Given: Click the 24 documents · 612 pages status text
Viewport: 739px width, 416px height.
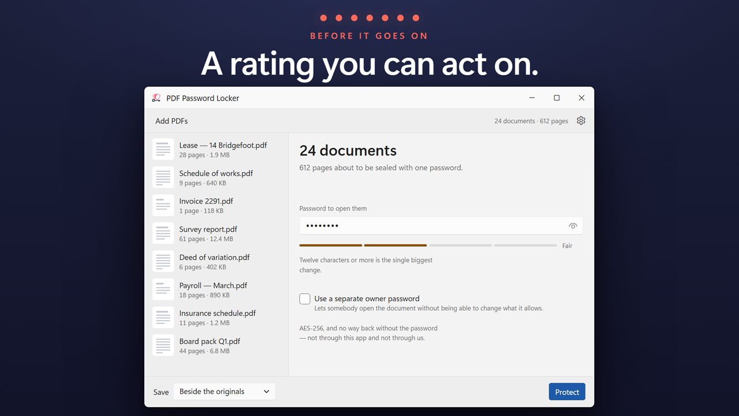Looking at the screenshot, I should [x=531, y=121].
